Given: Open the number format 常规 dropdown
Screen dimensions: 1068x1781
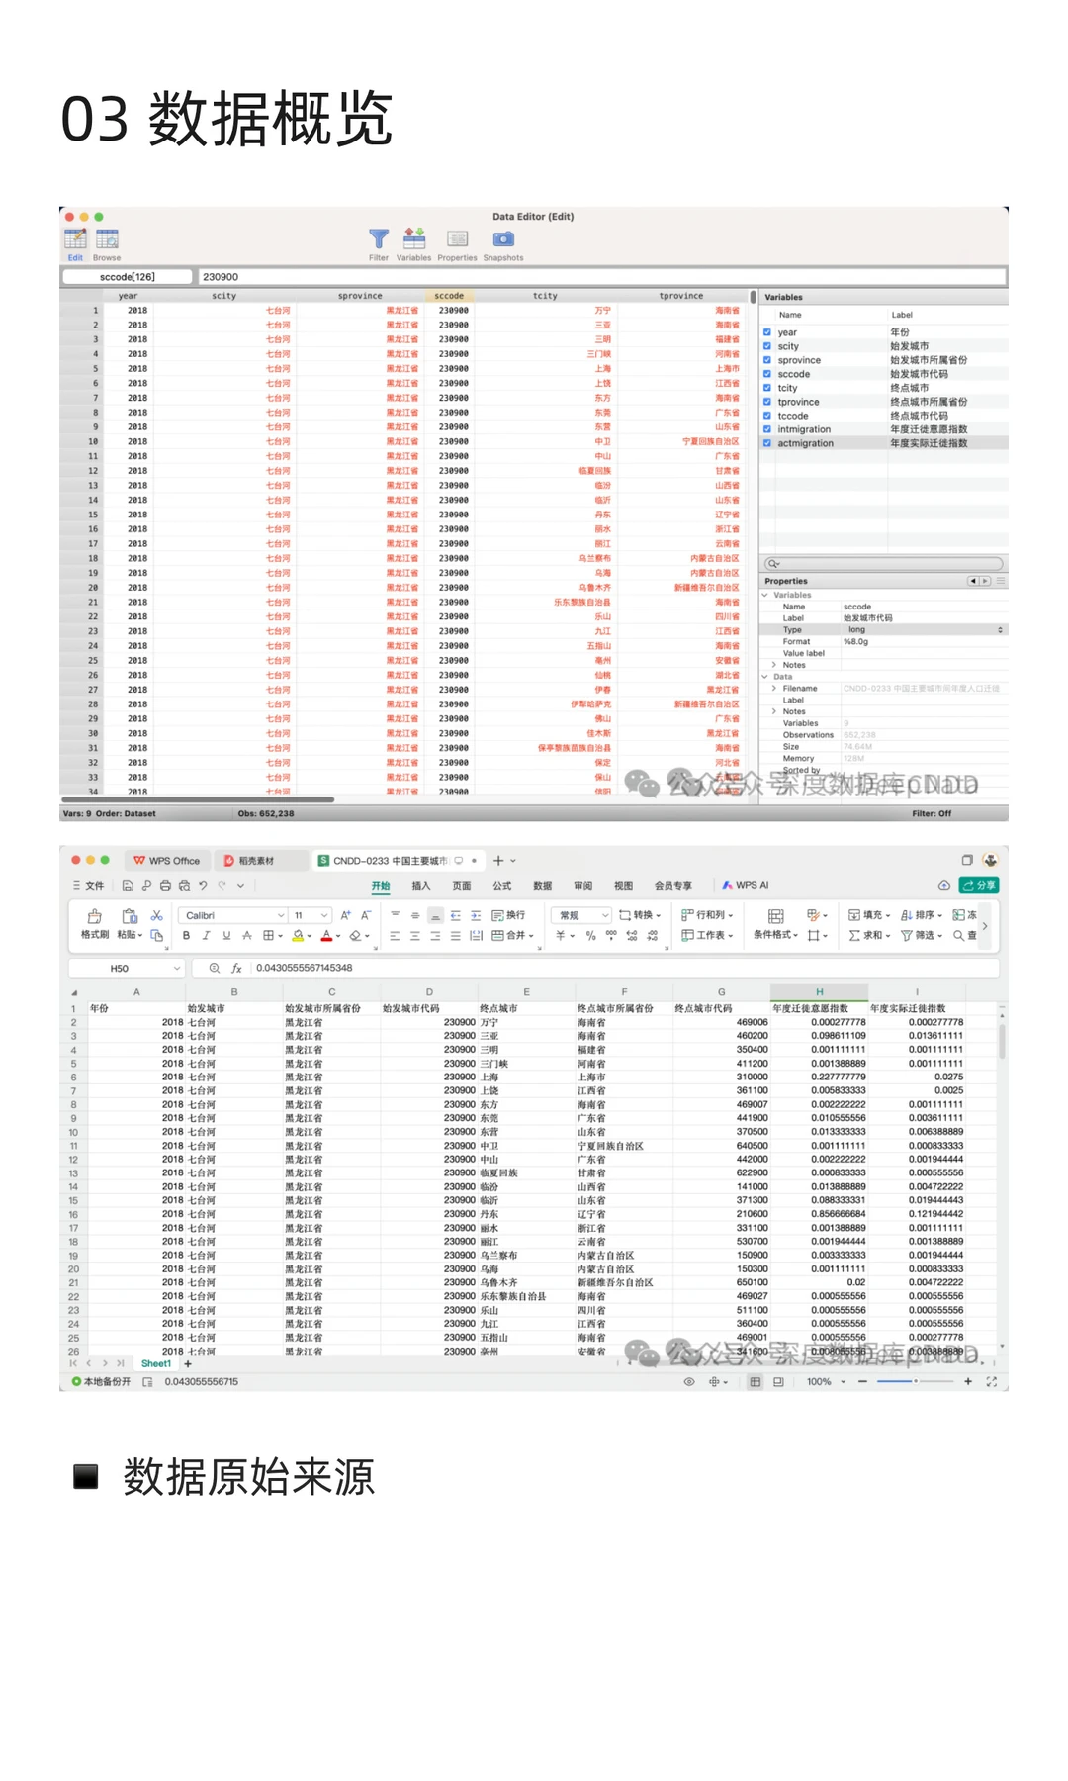Looking at the screenshot, I should (x=606, y=915).
